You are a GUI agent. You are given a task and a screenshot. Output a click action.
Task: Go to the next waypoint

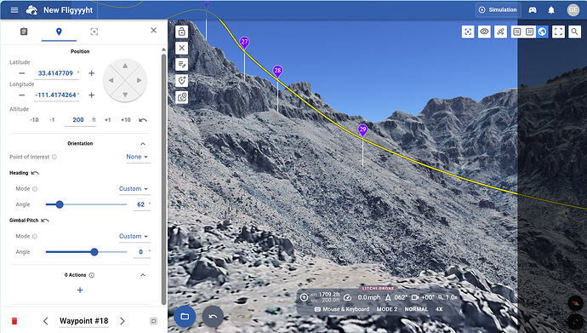[x=123, y=321]
